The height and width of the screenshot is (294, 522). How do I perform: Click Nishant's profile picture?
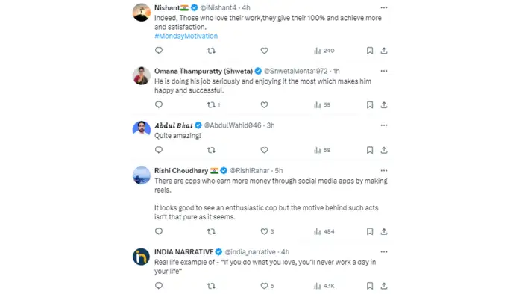[141, 13]
